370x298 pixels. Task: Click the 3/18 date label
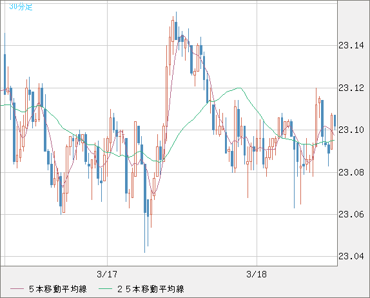(257, 274)
